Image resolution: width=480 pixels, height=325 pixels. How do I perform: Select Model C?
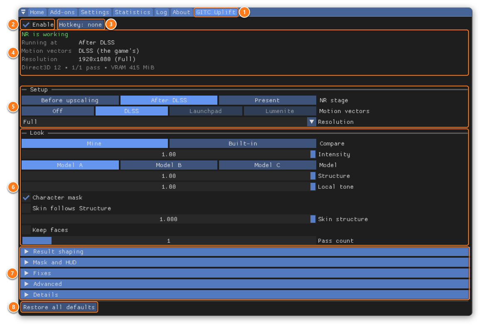click(267, 165)
